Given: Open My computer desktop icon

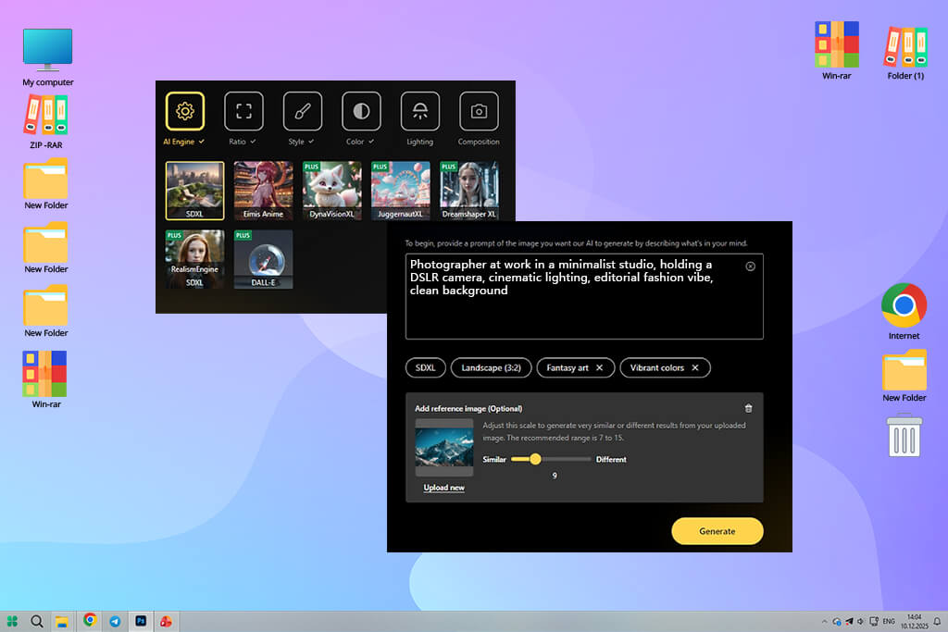Looking at the screenshot, I should pos(48,57).
